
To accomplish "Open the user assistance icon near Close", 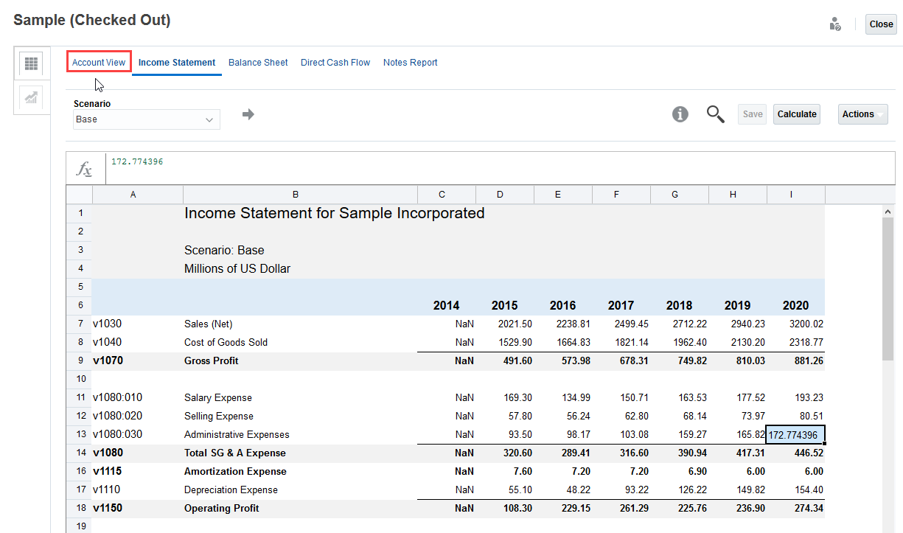I will tap(835, 24).
